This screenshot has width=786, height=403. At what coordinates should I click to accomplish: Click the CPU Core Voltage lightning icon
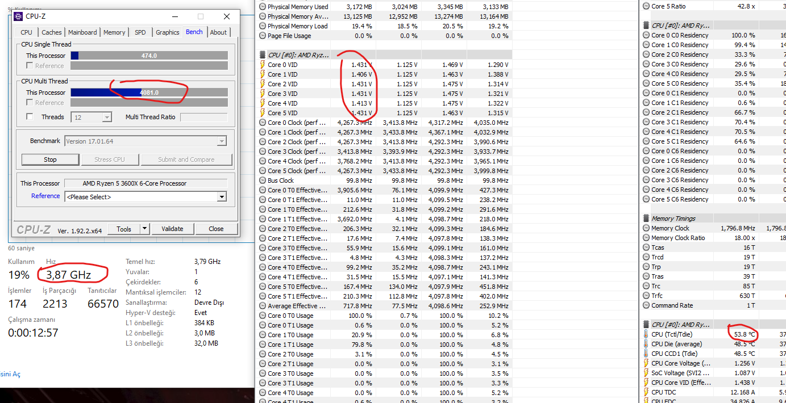point(646,363)
